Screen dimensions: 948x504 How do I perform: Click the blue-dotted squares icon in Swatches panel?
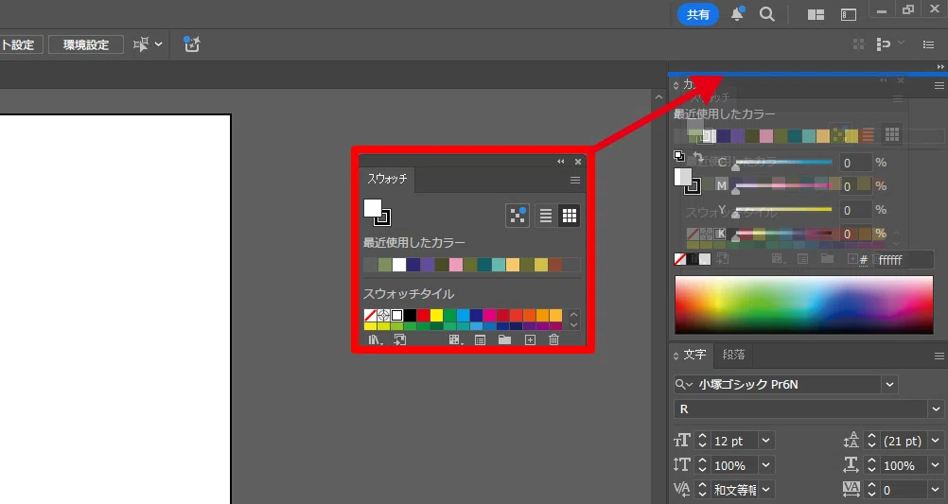pyautogui.click(x=518, y=216)
